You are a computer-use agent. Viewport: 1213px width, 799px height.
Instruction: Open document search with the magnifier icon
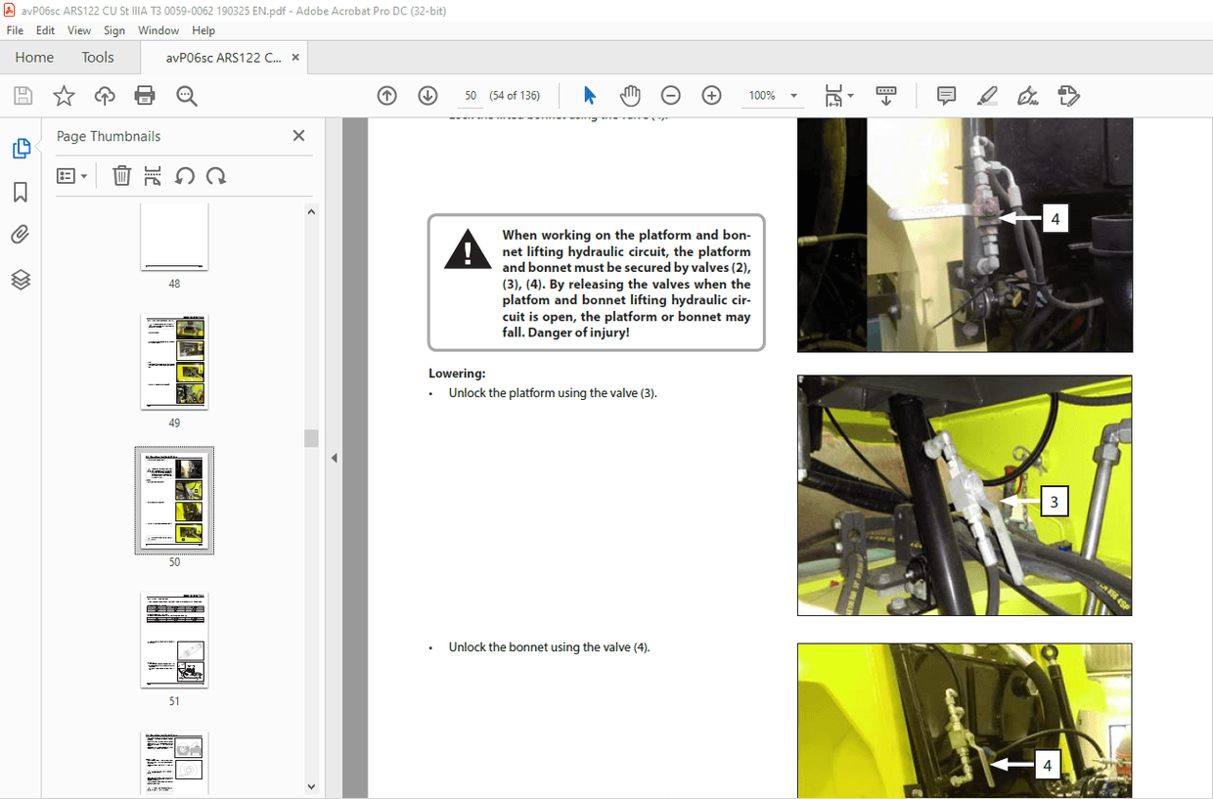pos(186,95)
